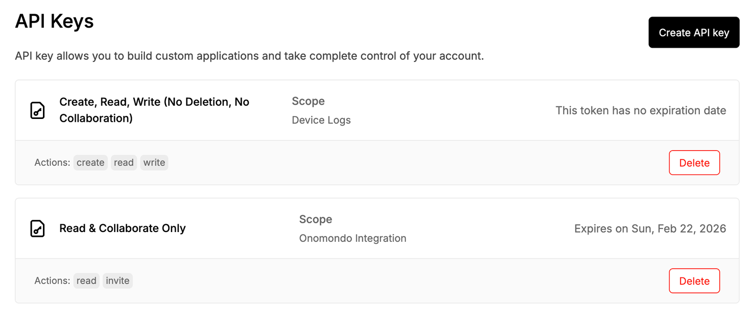Click the Device Logs scope value
The height and width of the screenshot is (312, 749).
coord(321,120)
